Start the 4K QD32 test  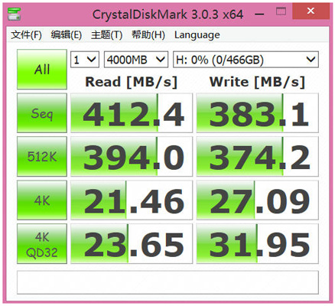pyautogui.click(x=42, y=244)
